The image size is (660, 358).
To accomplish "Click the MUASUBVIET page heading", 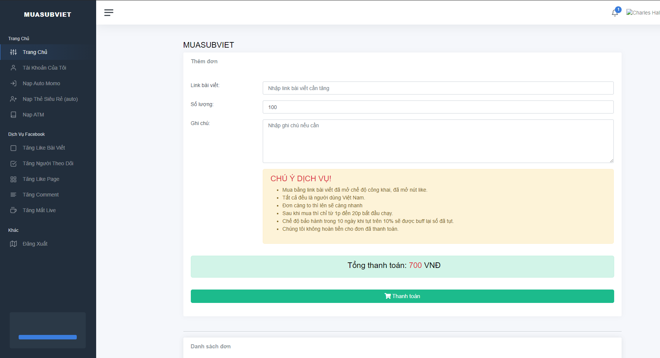I will pos(209,45).
